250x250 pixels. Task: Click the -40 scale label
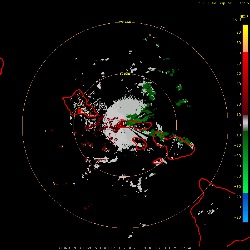click(x=237, y=166)
